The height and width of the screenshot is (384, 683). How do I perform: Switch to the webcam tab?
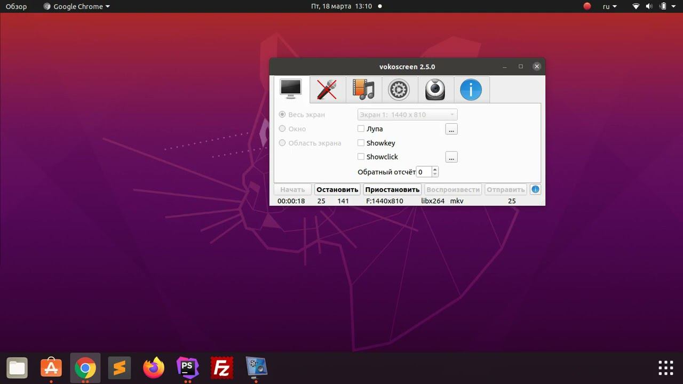click(x=435, y=90)
